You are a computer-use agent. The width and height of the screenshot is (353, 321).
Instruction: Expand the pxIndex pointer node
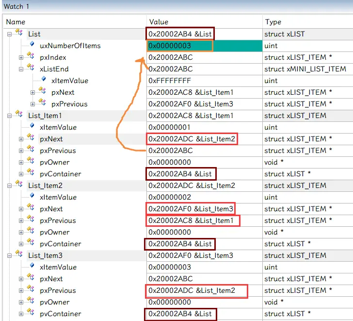pos(21,57)
